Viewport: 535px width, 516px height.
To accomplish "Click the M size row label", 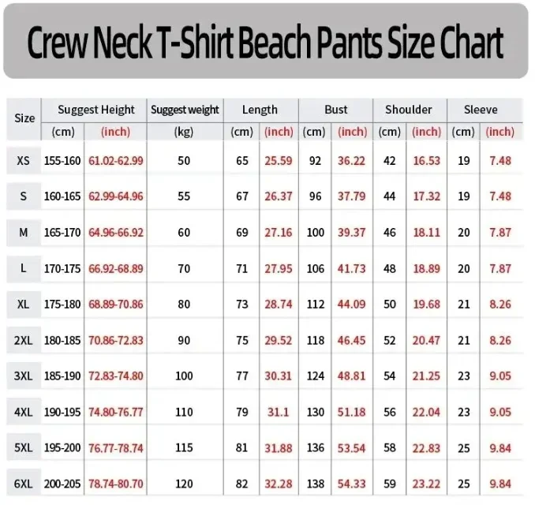I will [24, 233].
